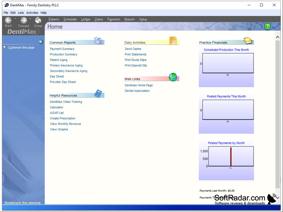Click the globe icon beside Web Links
This screenshot has width=283, height=212.
point(173,77)
